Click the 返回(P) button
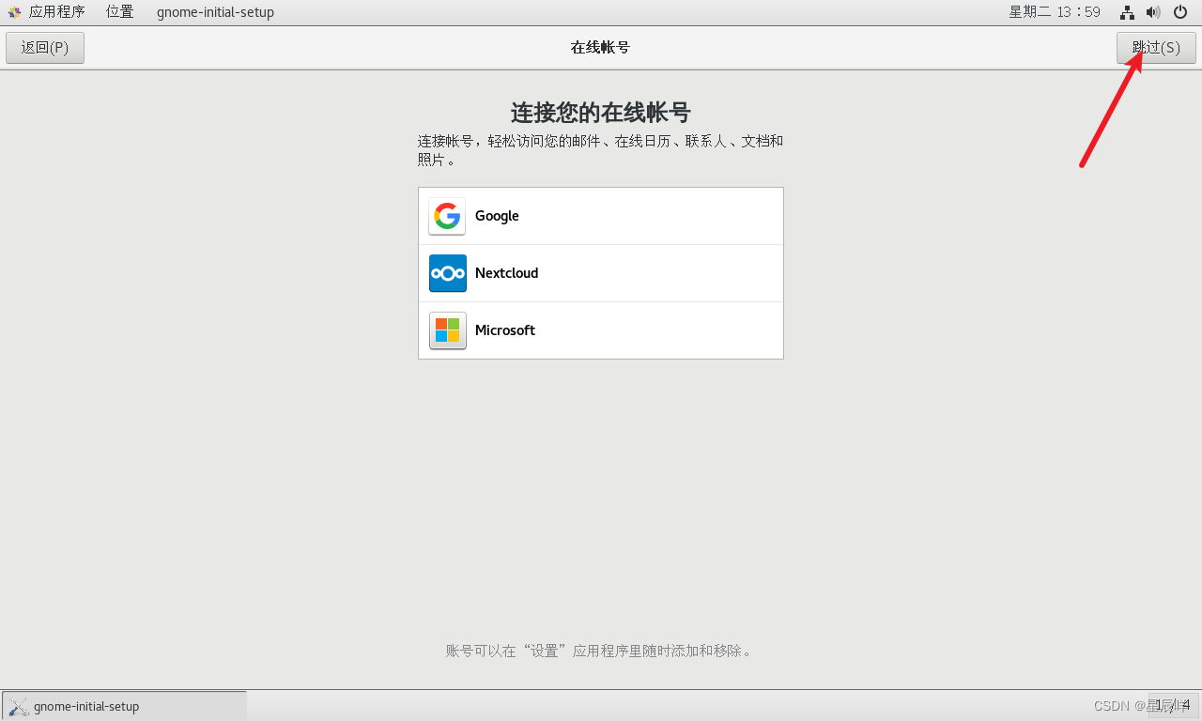 (45, 48)
